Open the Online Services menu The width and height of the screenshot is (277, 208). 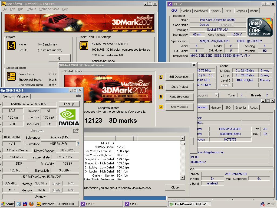click(49, 9)
